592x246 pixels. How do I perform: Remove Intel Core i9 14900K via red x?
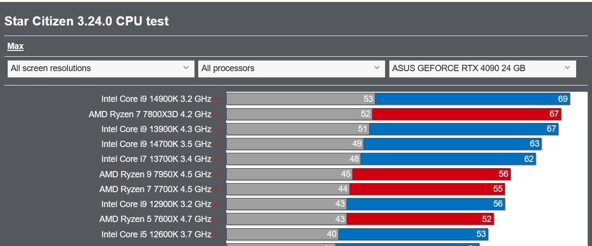[x=217, y=99]
